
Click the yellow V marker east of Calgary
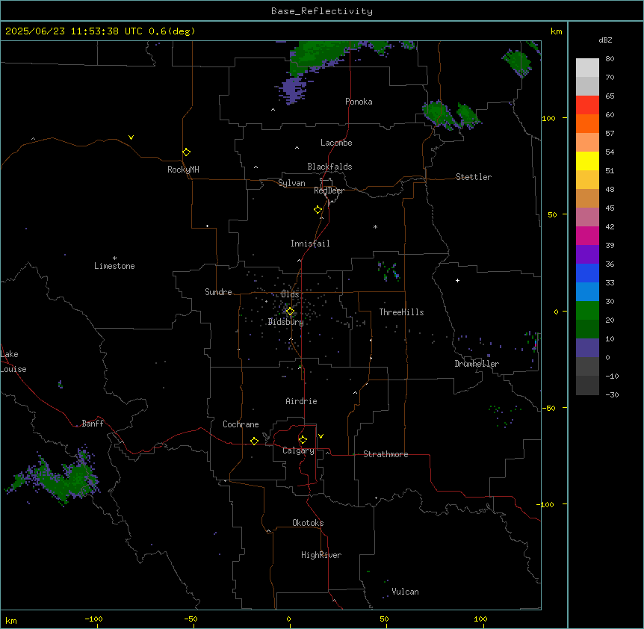point(321,436)
